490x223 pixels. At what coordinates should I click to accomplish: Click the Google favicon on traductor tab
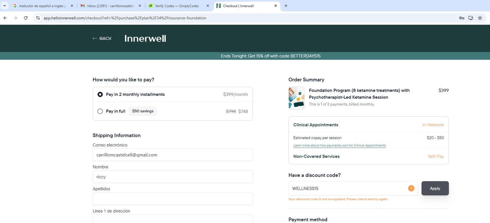coord(15,6)
